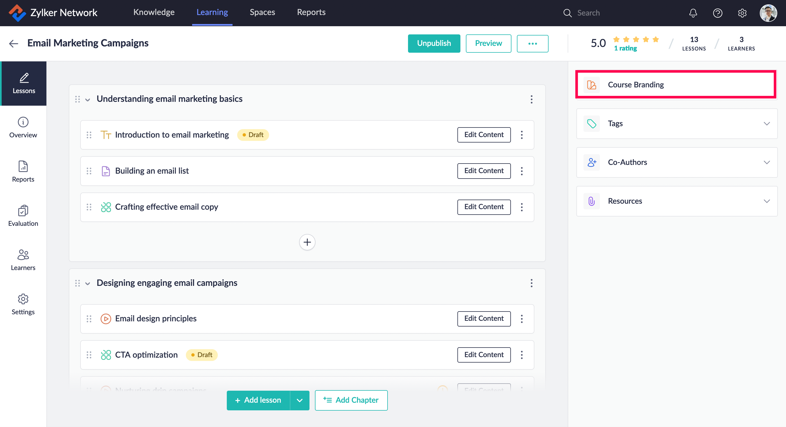Switch to the Knowledge tab
The height and width of the screenshot is (427, 786).
[154, 12]
